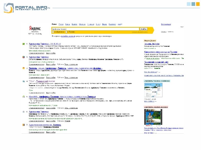Click 'Все картинки' link below thumbnail

[x=149, y=101]
